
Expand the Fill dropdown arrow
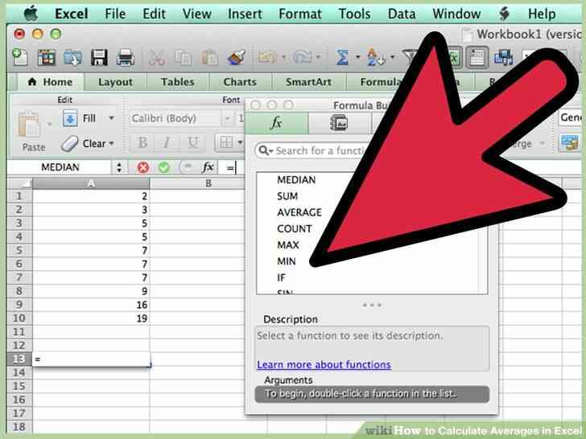[111, 118]
